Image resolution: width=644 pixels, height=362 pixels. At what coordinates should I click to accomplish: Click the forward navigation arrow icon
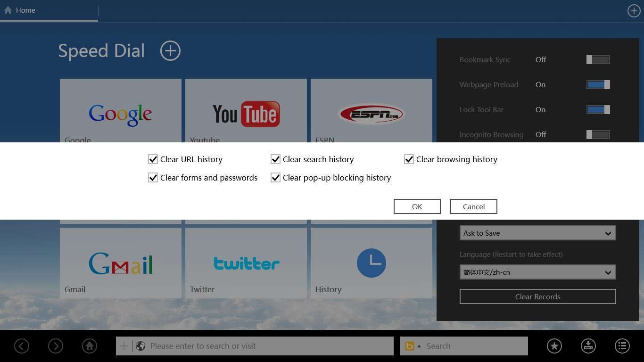point(56,346)
